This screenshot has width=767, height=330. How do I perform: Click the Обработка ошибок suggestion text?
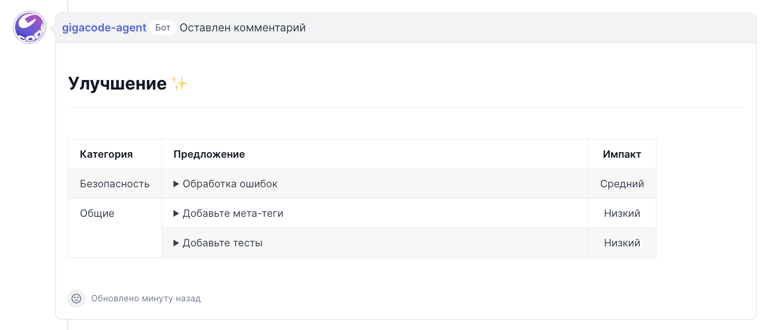tap(230, 184)
